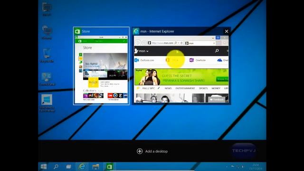Click the clock in the system tray
The width and height of the screenshot is (304, 171).
(256, 167)
